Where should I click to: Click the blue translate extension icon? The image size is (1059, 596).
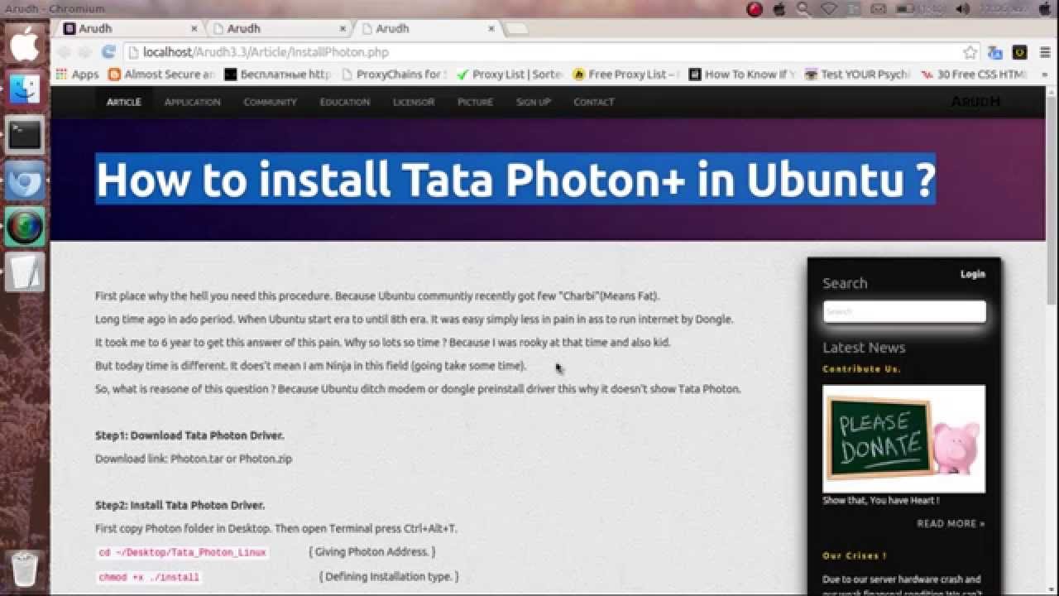[x=995, y=52]
